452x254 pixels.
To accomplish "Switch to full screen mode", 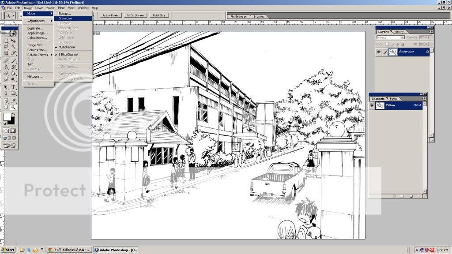I will point(14,138).
